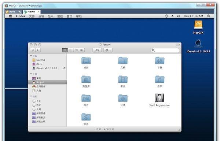Switch to list view
220x141 pixels.
click(70, 50)
